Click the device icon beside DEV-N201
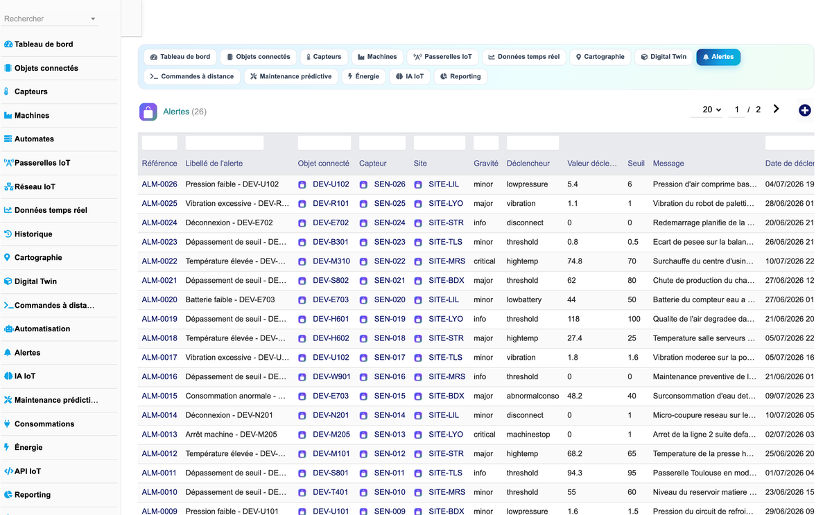This screenshot has height=515, width=832. (x=302, y=416)
